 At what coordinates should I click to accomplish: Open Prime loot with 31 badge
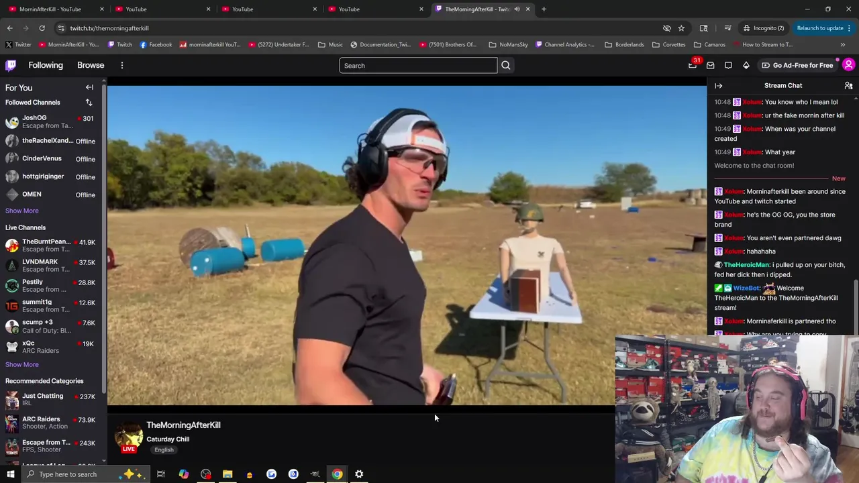pyautogui.click(x=693, y=65)
